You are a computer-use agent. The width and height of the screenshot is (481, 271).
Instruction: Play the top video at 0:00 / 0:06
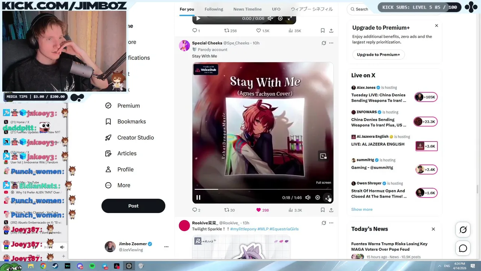tap(198, 18)
